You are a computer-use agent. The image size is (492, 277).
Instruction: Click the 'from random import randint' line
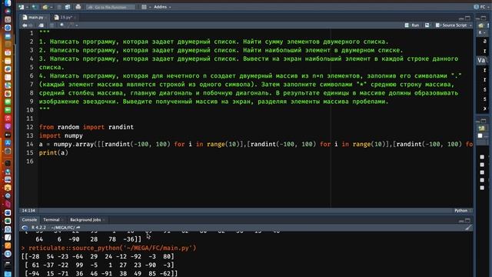coord(86,127)
